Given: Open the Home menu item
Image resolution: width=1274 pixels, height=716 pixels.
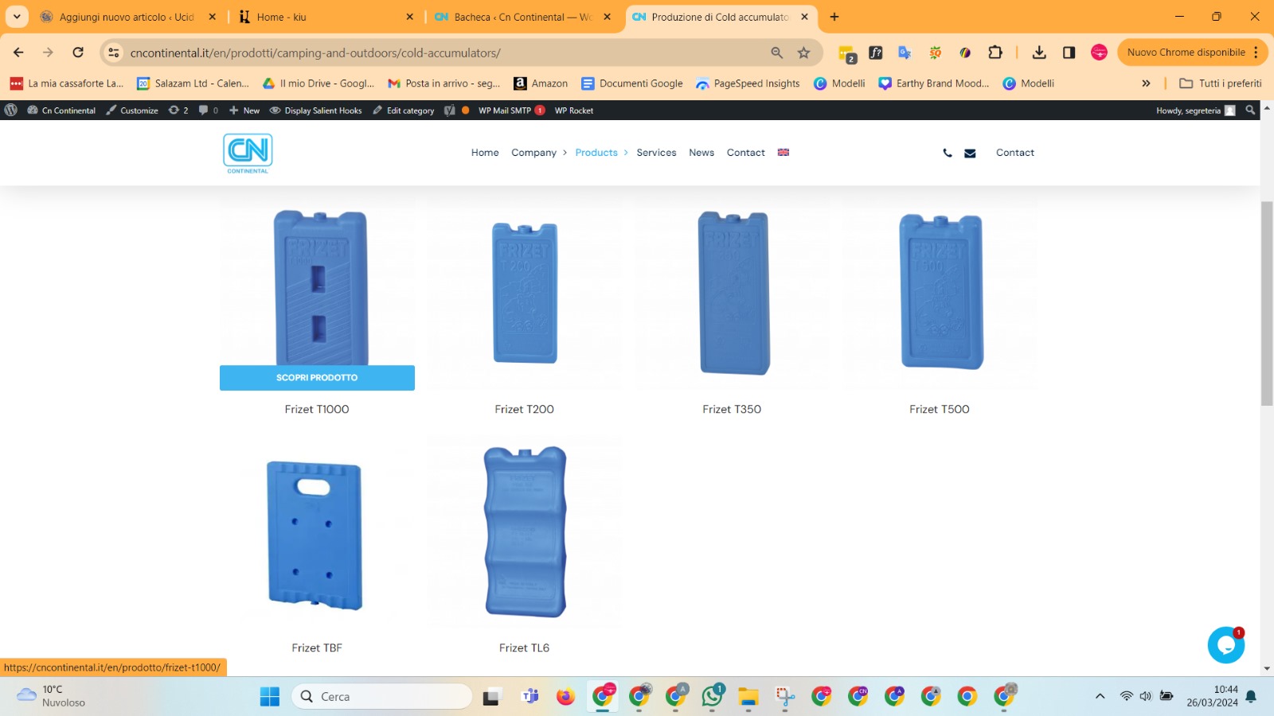Looking at the screenshot, I should click(x=485, y=153).
